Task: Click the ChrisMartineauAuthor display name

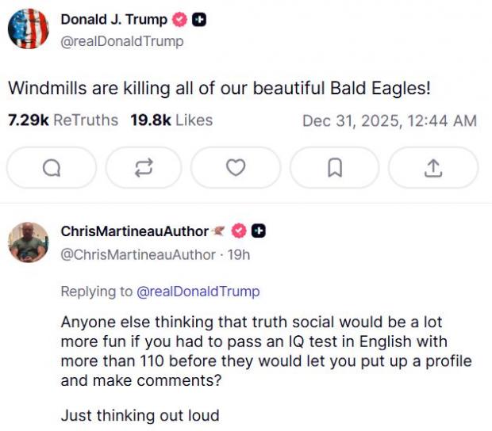Action: (x=134, y=231)
